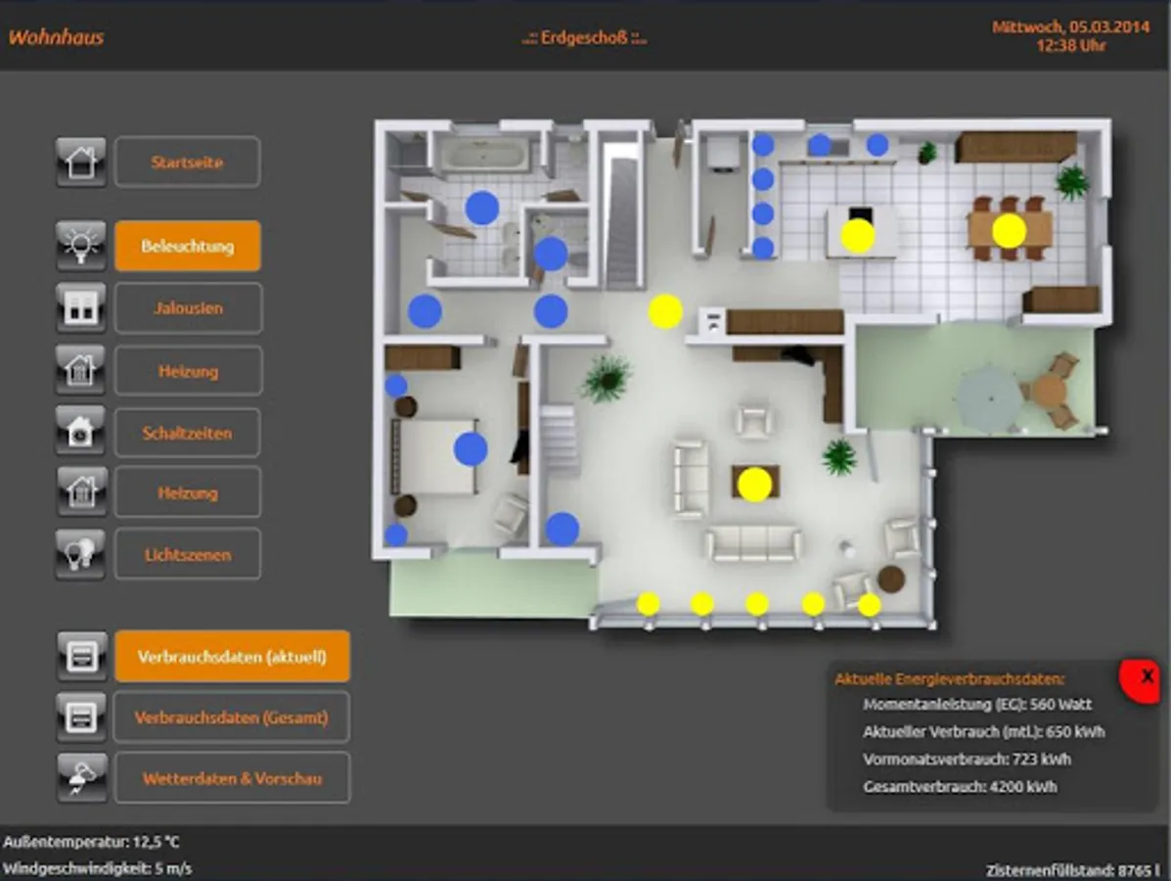Toggle the middle yellow window-front spotlight

757,604
